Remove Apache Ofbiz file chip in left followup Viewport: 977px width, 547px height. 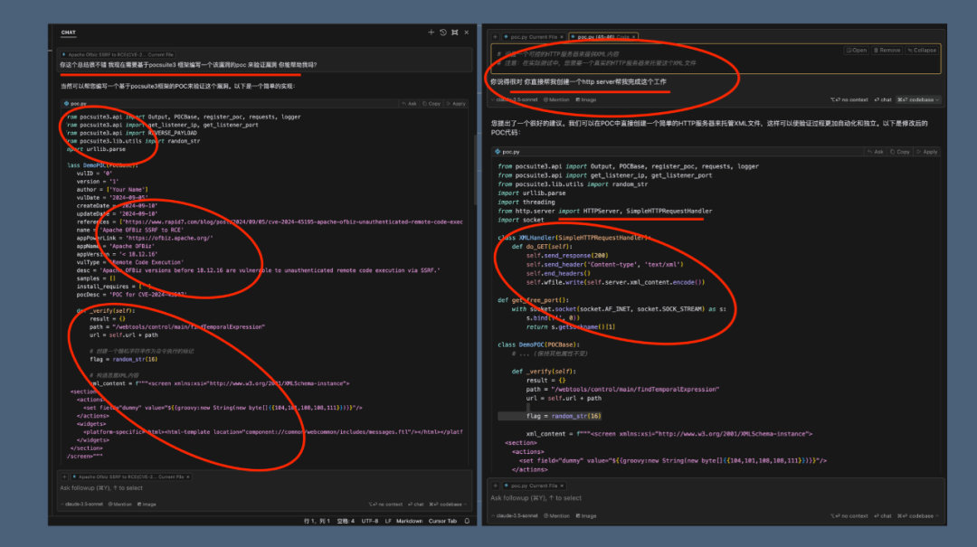pyautogui.click(x=188, y=476)
